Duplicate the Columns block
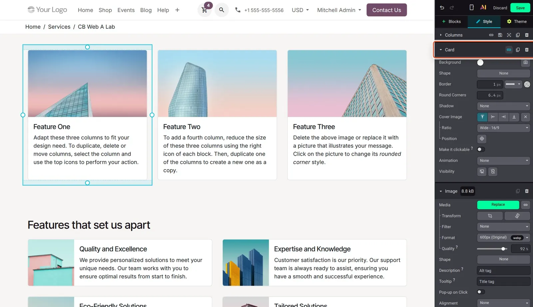 tap(518, 35)
